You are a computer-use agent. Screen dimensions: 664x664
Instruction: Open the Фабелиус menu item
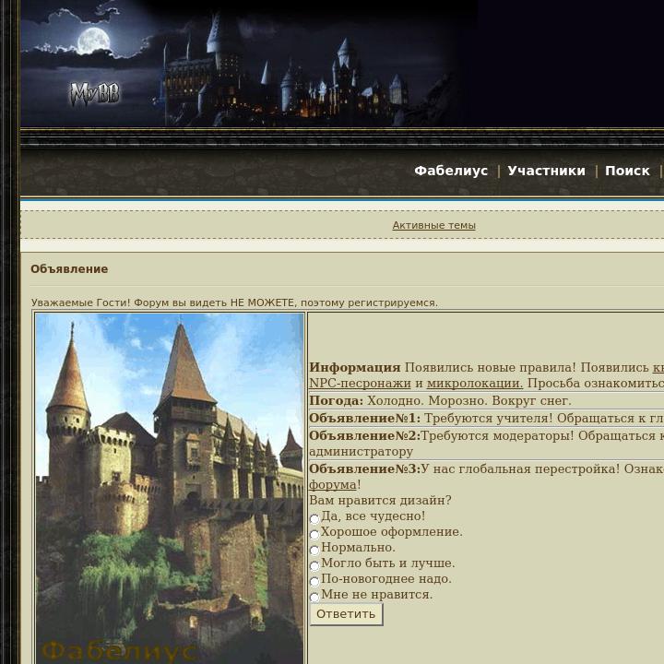(451, 171)
